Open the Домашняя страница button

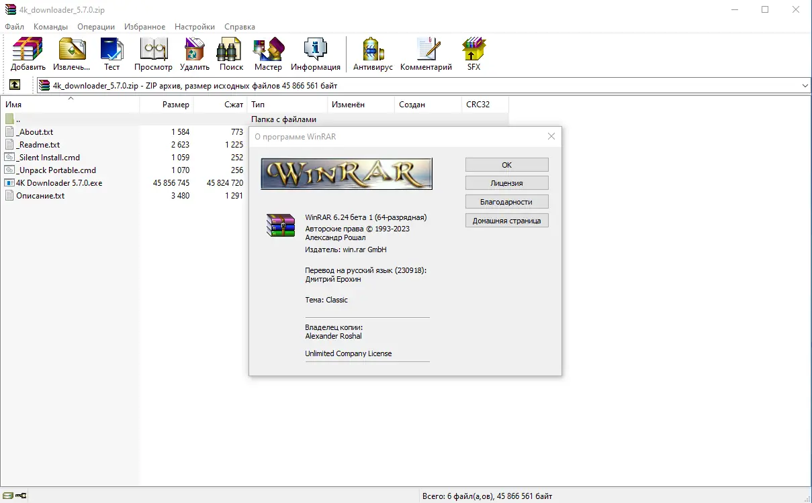point(507,221)
